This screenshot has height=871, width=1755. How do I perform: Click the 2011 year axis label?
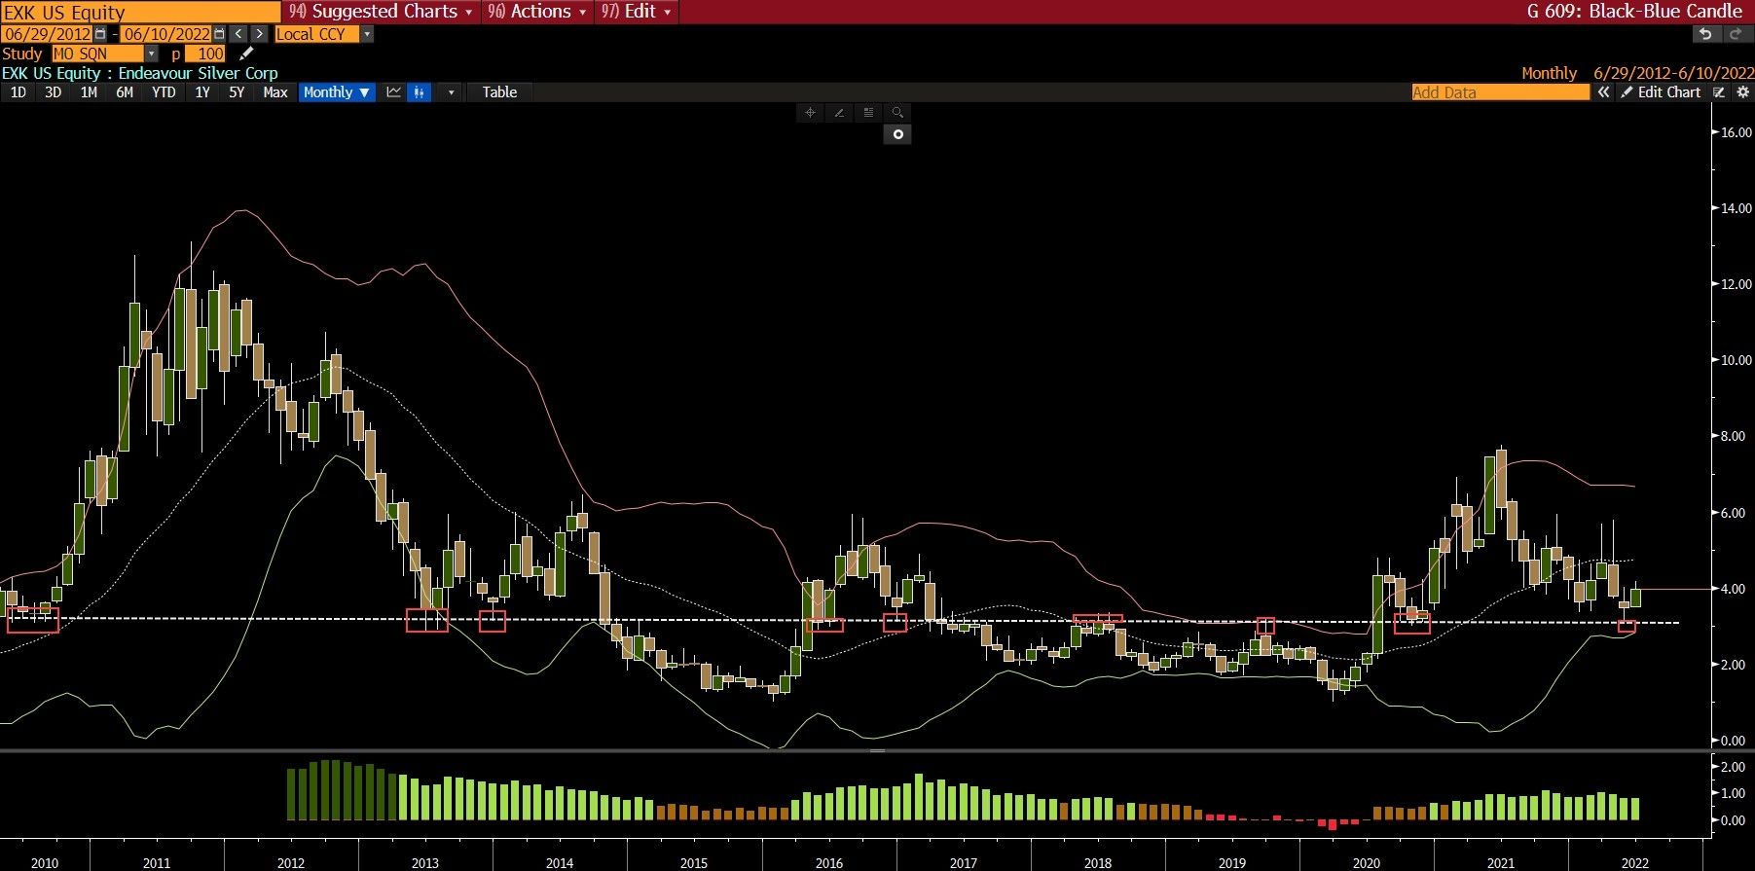pos(157,863)
